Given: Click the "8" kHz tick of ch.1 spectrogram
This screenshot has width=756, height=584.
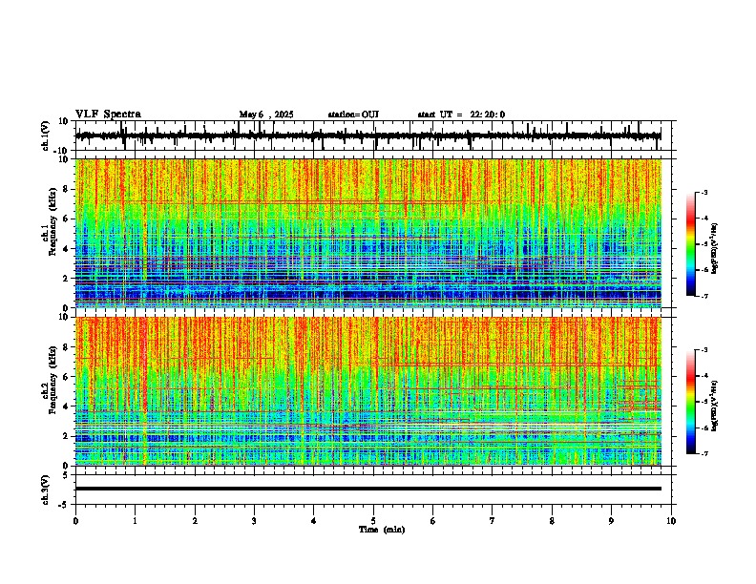Looking at the screenshot, I should tap(66, 189).
